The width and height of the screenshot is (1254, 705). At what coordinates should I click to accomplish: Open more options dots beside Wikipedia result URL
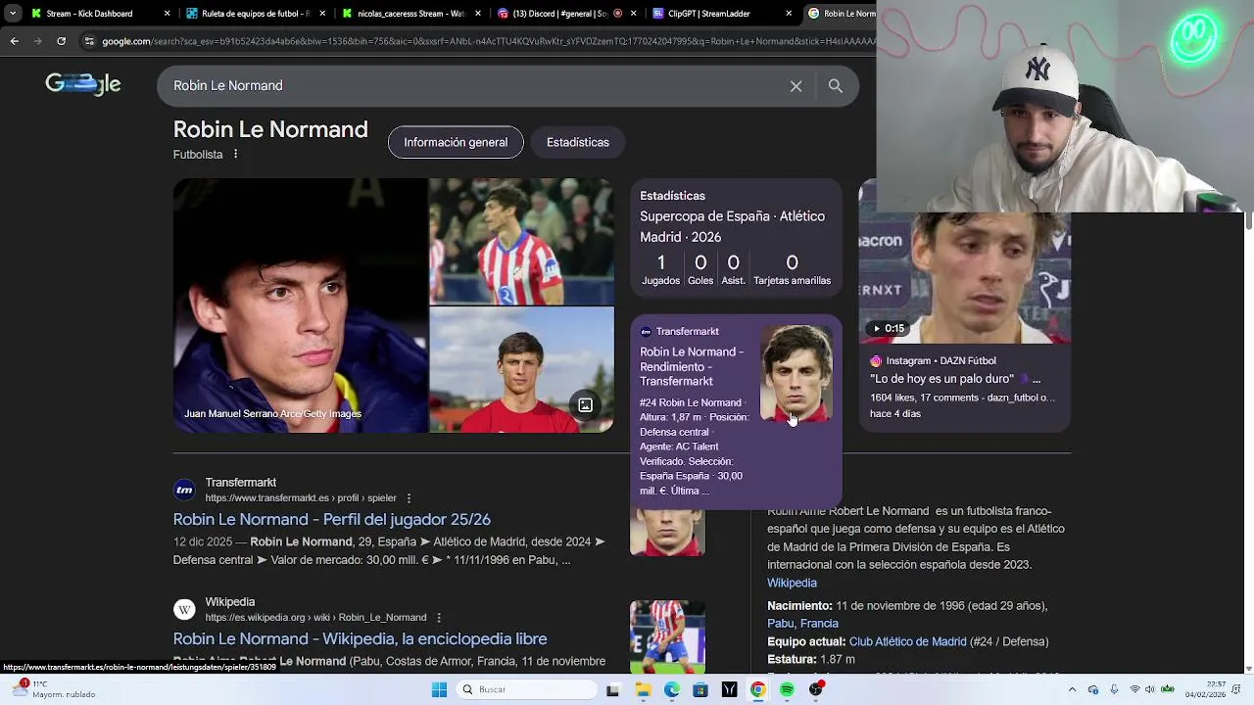[x=438, y=618]
